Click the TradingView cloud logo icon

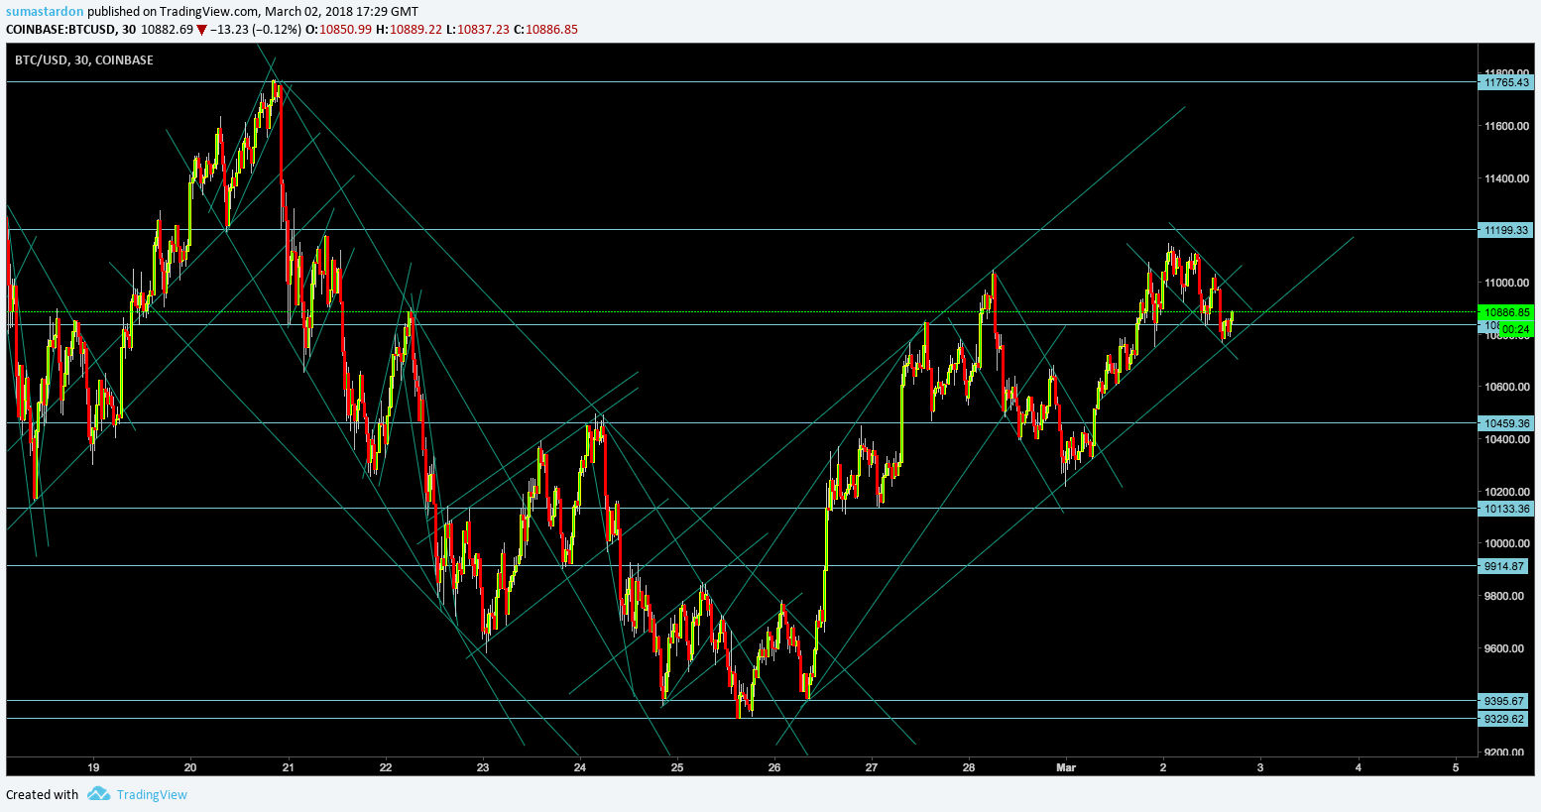[98, 794]
